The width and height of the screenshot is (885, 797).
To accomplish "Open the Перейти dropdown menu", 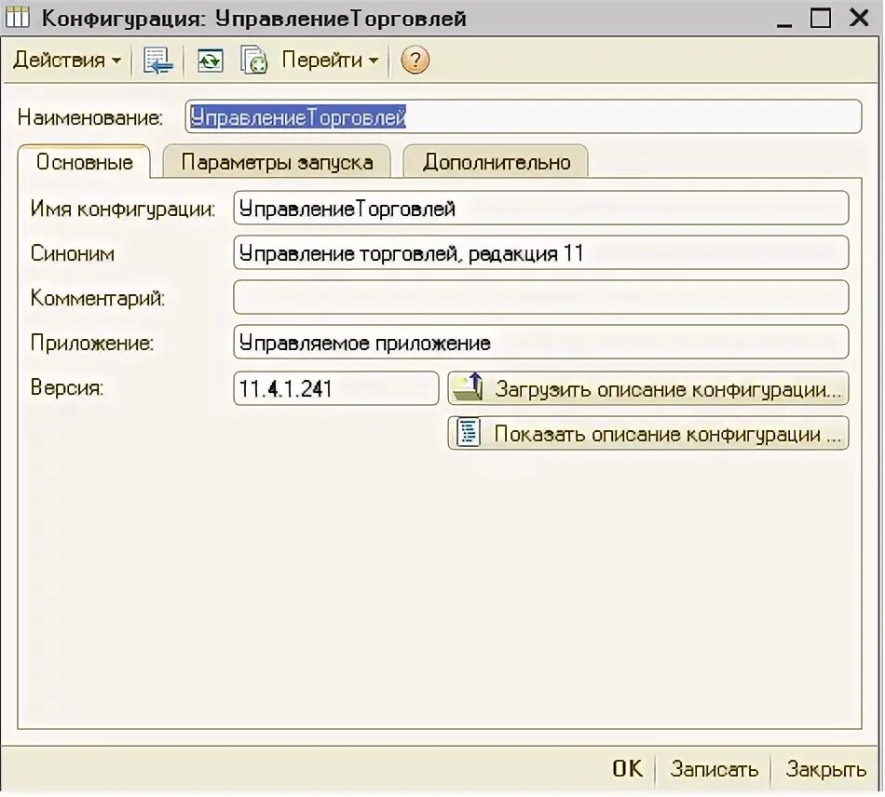I will tap(330, 60).
